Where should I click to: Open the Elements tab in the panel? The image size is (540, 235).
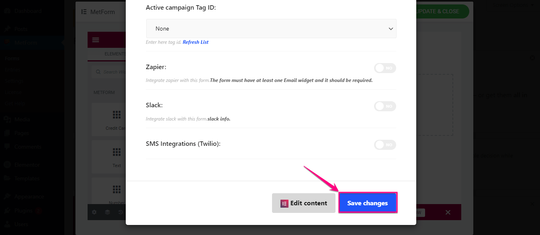(x=115, y=54)
